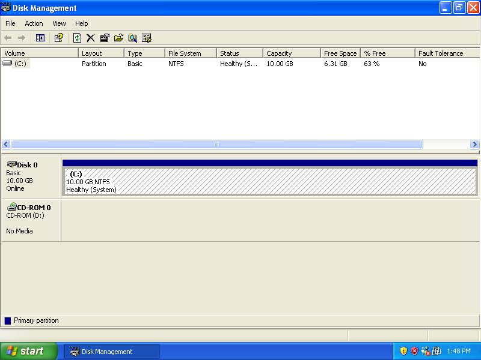Click the NTFS file system cell
The height and width of the screenshot is (360, 481).
176,64
